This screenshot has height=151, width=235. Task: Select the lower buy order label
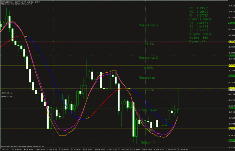pos(7,97)
